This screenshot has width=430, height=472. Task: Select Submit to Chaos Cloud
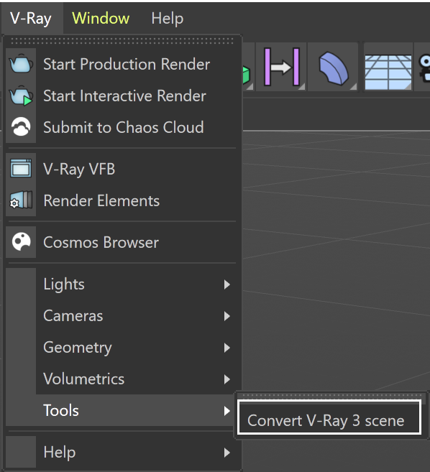click(x=124, y=127)
